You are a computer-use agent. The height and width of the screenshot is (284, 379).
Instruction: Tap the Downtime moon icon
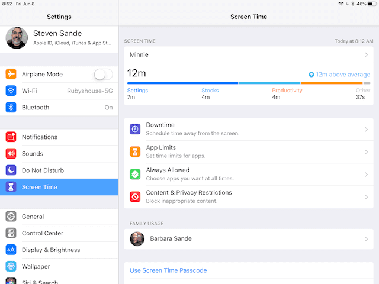tap(135, 129)
